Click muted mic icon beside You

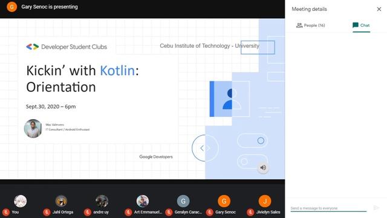coord(6,212)
